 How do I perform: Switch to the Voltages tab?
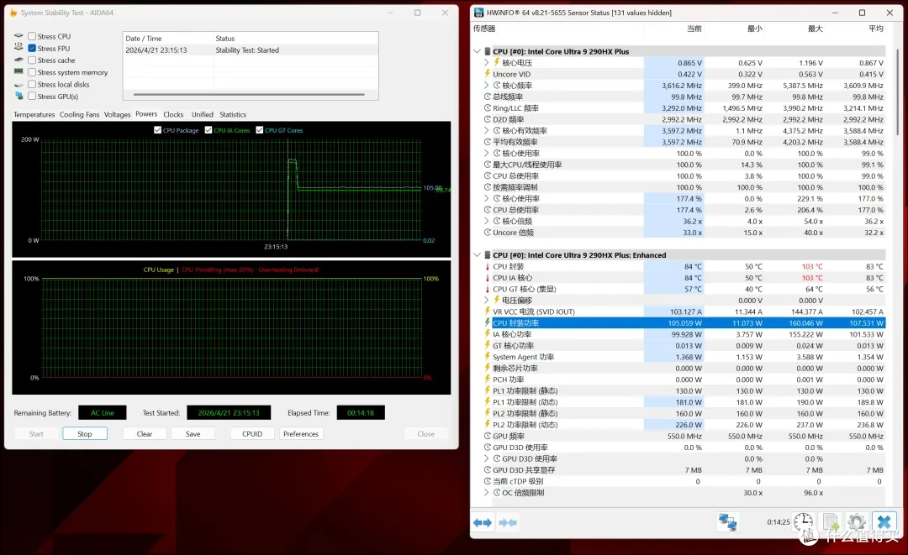coord(117,114)
